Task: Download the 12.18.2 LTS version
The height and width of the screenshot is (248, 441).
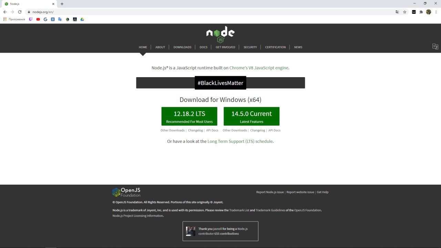Action: 189,116
